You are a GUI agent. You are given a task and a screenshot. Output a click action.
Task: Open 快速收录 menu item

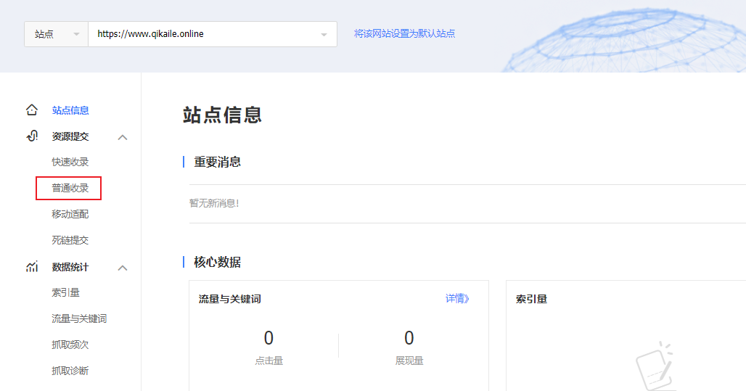pyautogui.click(x=70, y=162)
